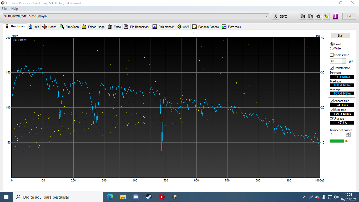Click the Exit button
Viewport: 359px width, 202px height.
click(x=349, y=16)
